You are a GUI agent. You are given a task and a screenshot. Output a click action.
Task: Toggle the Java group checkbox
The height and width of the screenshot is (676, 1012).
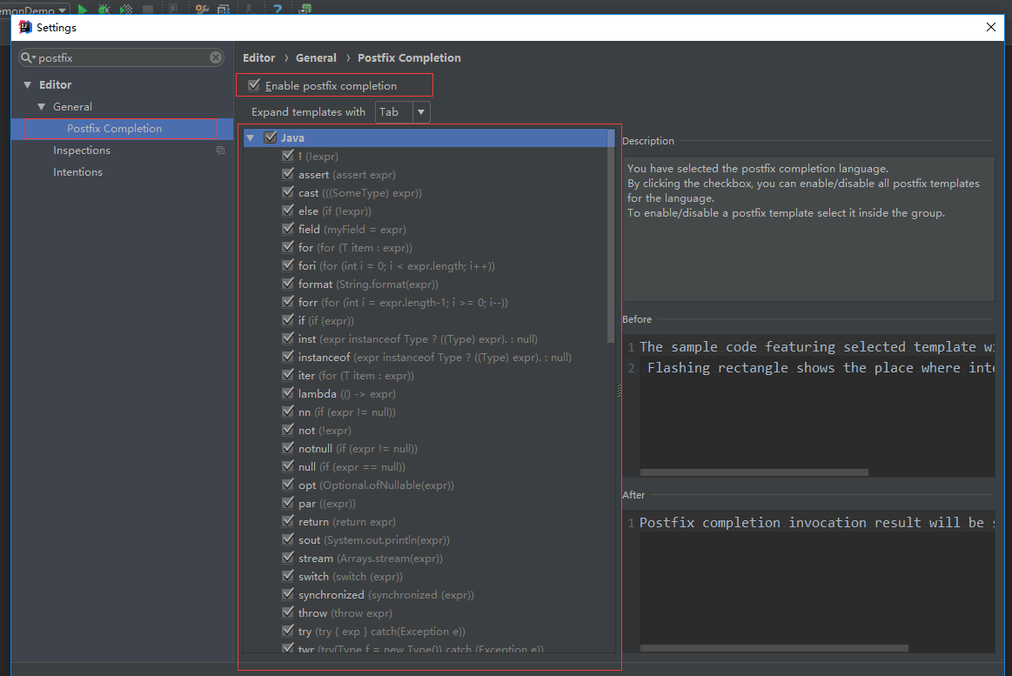pos(271,137)
